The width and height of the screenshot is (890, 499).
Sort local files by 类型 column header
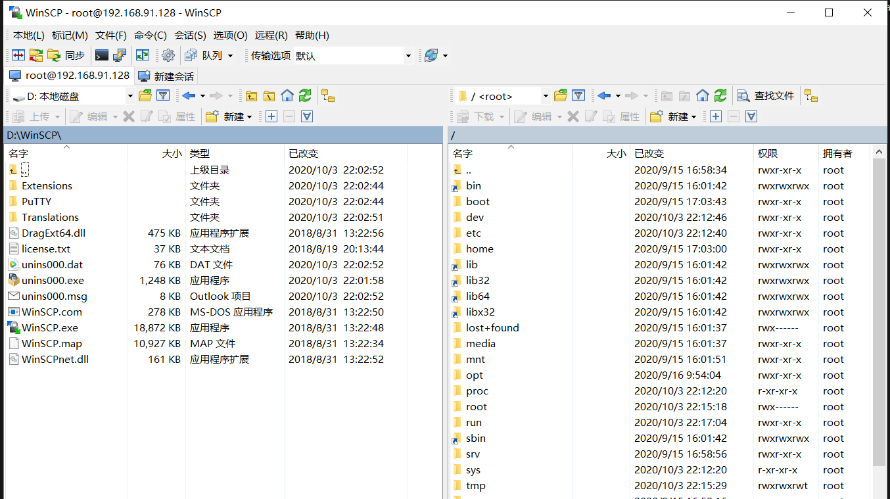[235, 153]
